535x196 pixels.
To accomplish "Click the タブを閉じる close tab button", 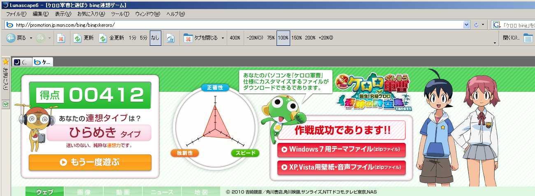I will (201, 38).
